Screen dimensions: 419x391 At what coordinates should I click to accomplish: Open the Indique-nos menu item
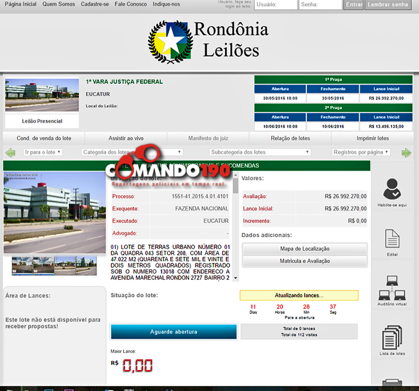click(166, 4)
